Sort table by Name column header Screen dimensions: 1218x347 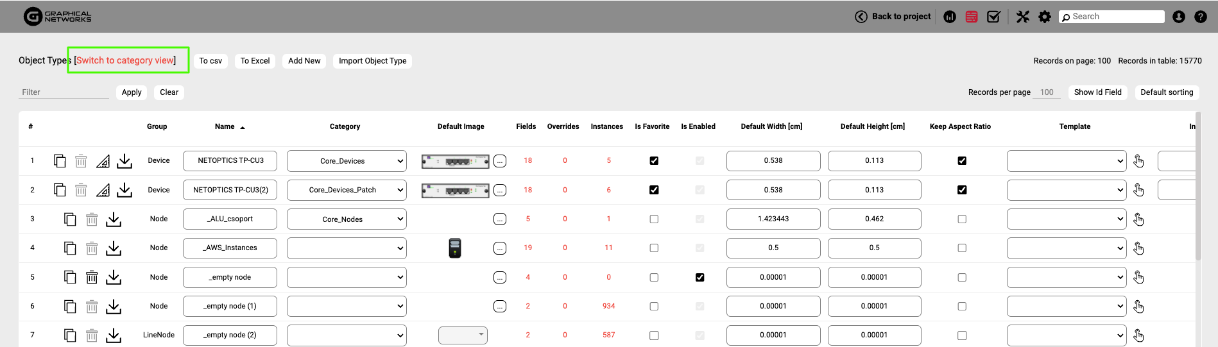pyautogui.click(x=225, y=126)
